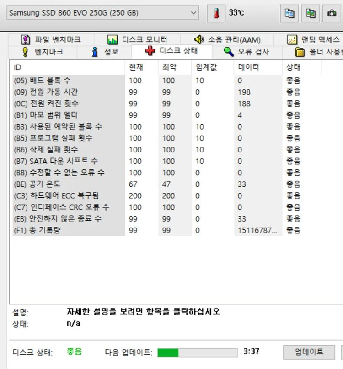
Task: Click the disk monitor chart icon
Action: click(x=113, y=39)
